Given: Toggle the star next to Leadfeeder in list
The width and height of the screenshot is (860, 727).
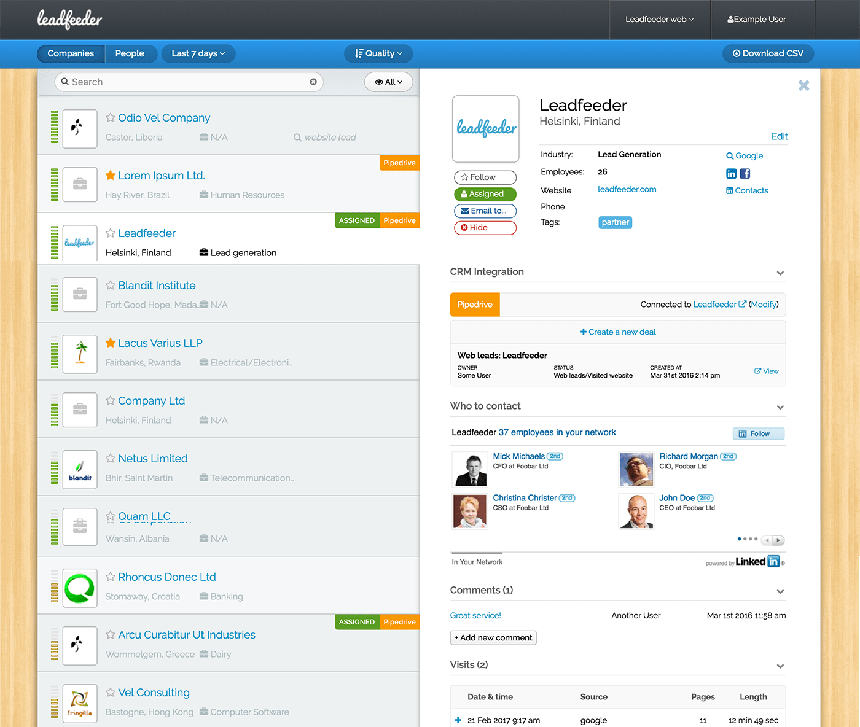Looking at the screenshot, I should click(111, 233).
